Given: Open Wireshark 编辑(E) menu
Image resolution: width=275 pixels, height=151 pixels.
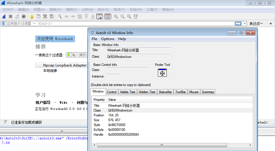Looking at the screenshot, I should [x=23, y=10].
